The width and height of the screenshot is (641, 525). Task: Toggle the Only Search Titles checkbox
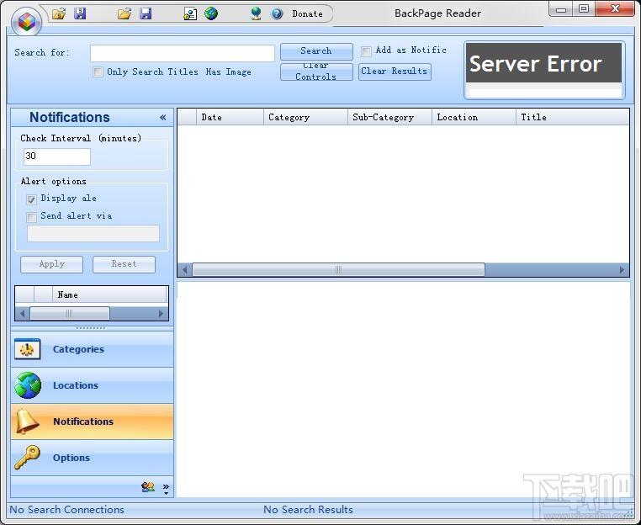coord(98,72)
